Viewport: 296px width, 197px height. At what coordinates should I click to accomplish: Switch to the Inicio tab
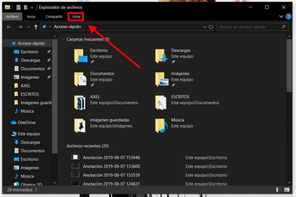[x=31, y=16]
